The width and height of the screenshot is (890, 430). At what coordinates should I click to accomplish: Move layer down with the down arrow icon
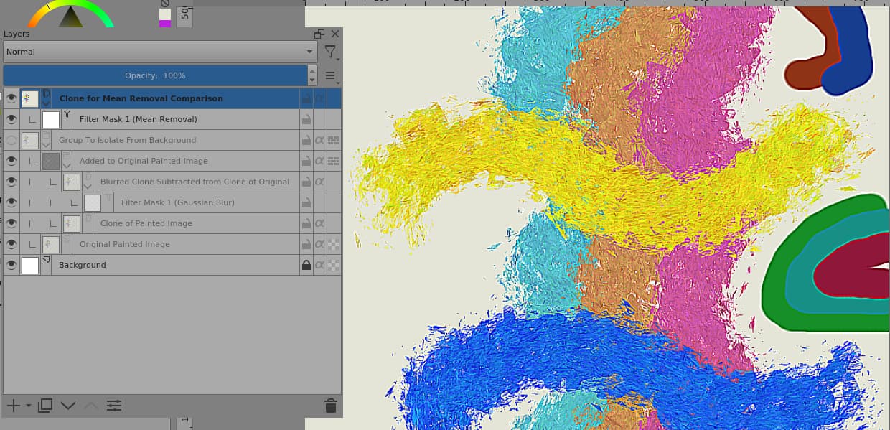pos(68,406)
